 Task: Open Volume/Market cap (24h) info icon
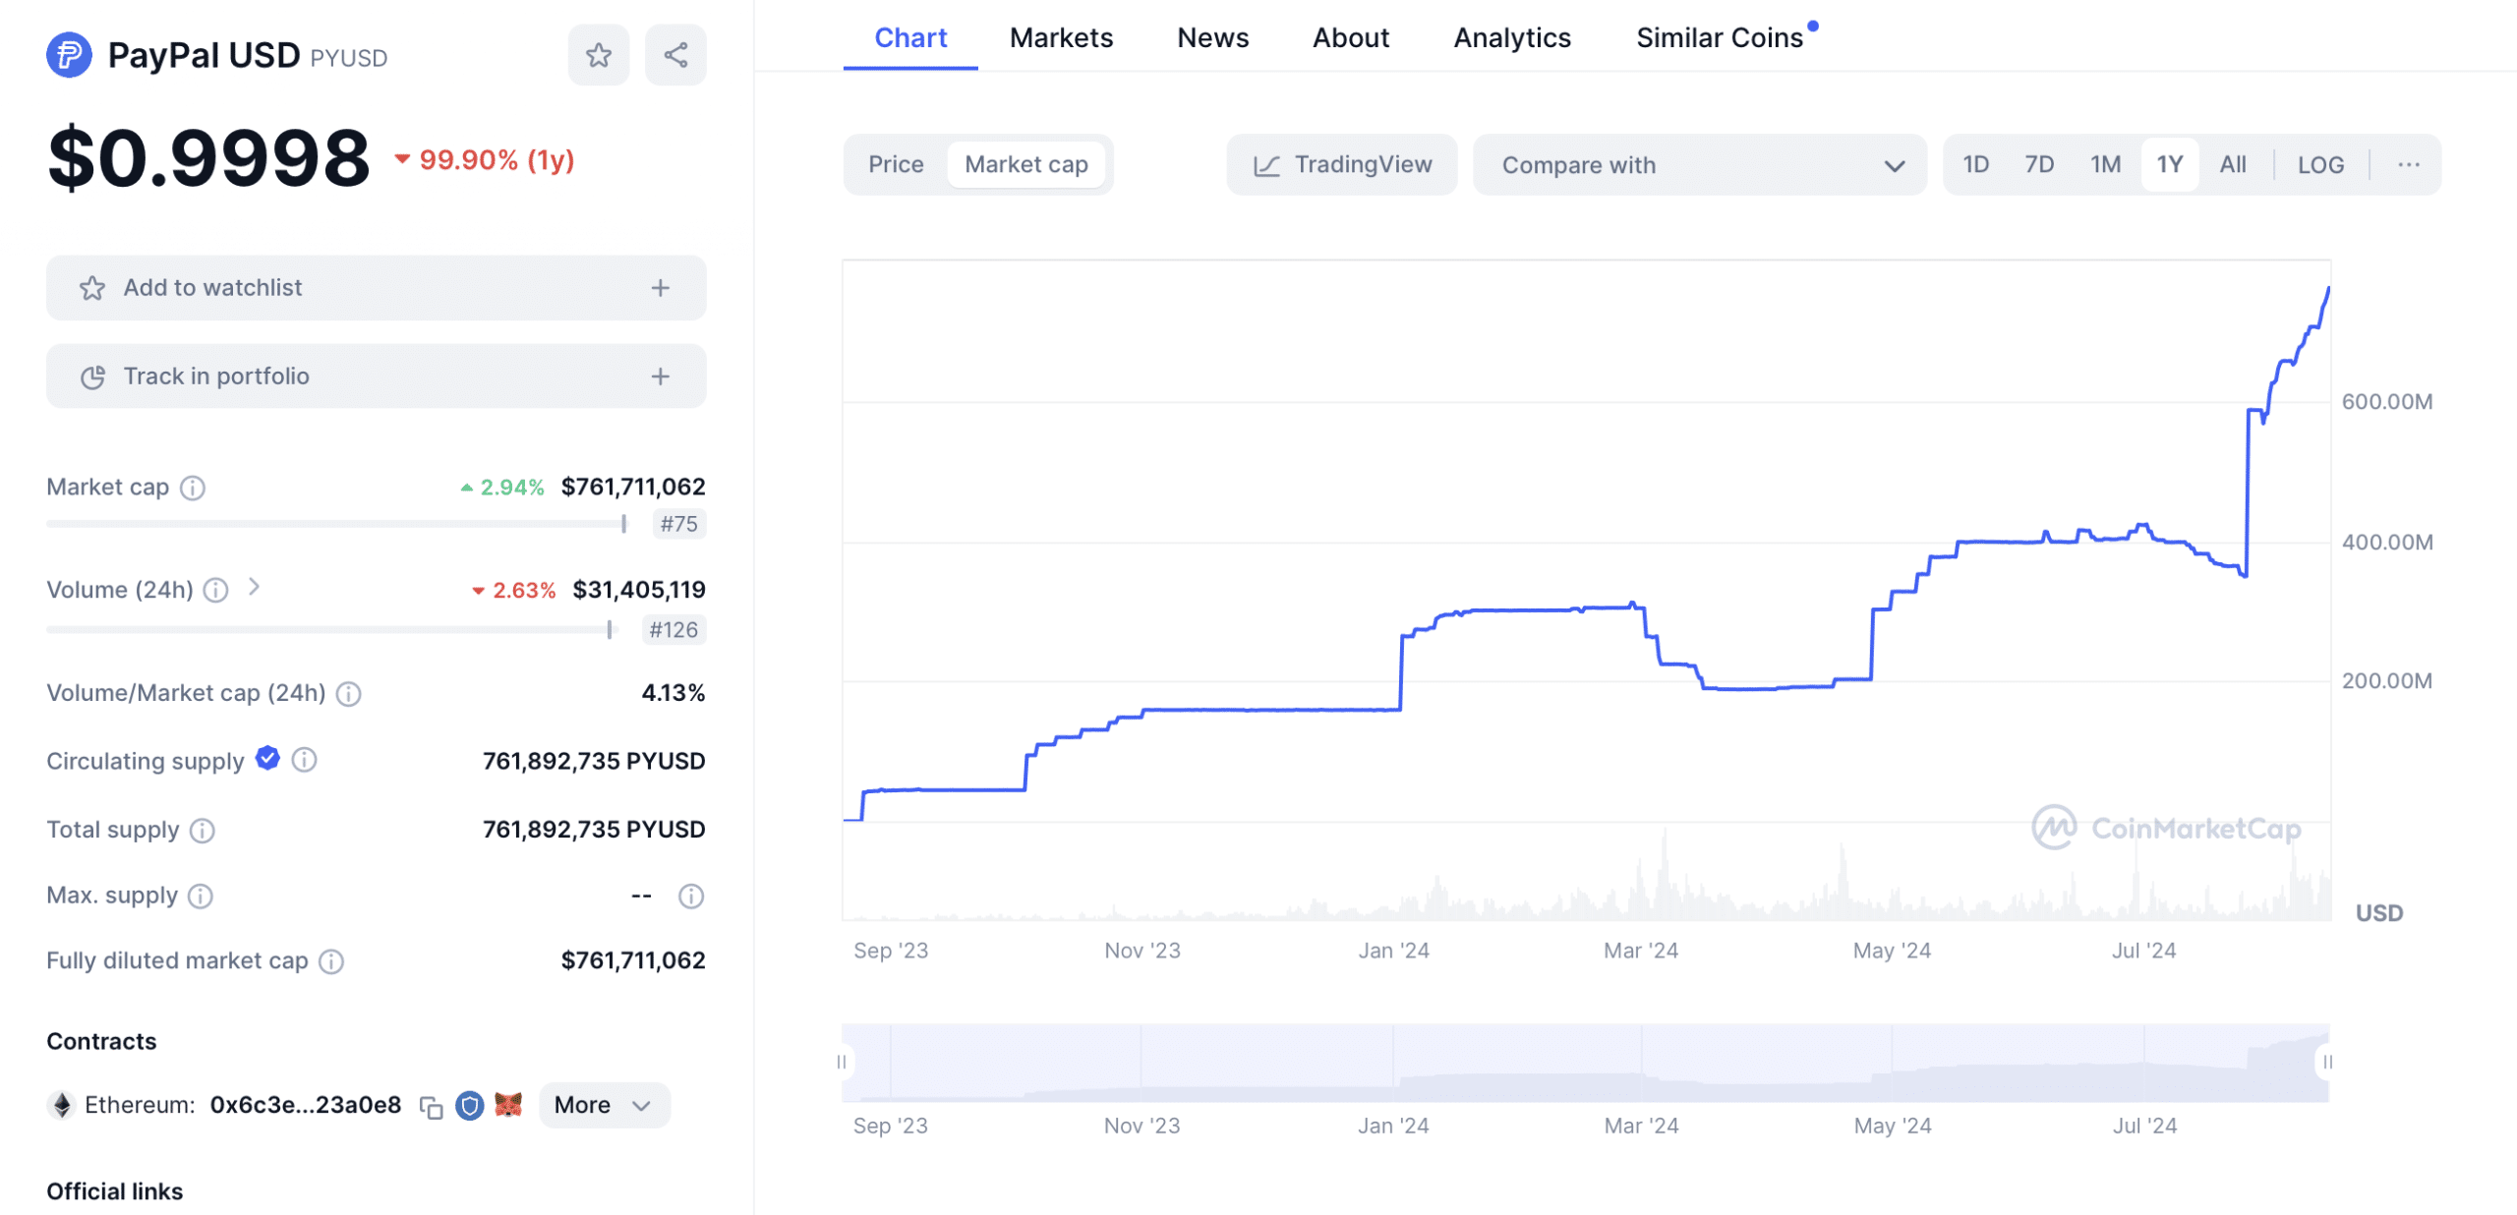[348, 694]
